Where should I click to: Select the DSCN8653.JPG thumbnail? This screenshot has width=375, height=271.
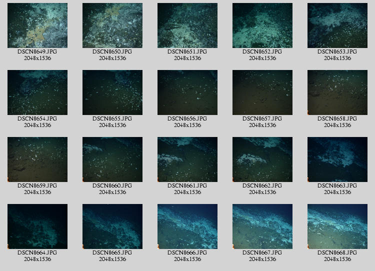pyautogui.click(x=337, y=25)
